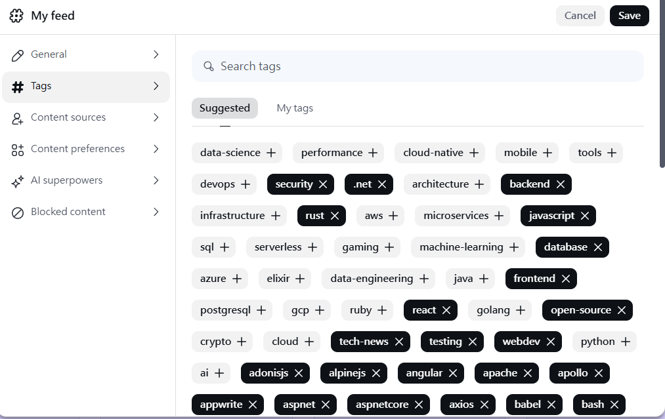Image resolution: width=665 pixels, height=419 pixels.
Task: Deselect the javascript tag
Action: tap(584, 216)
